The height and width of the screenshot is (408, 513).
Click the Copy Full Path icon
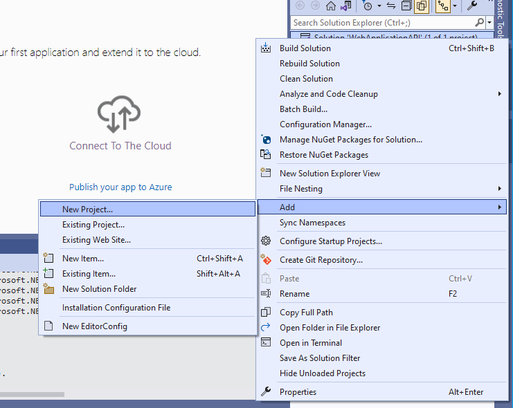click(266, 312)
